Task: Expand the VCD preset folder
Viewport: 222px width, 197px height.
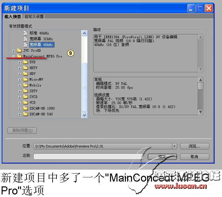Action: pyautogui.click(x=20, y=103)
